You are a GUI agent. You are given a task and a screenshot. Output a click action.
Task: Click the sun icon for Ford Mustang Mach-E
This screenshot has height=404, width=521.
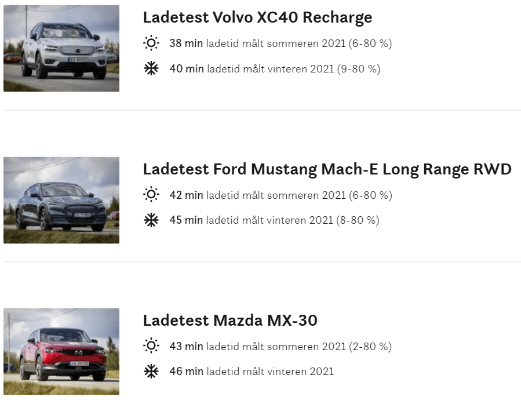151,195
